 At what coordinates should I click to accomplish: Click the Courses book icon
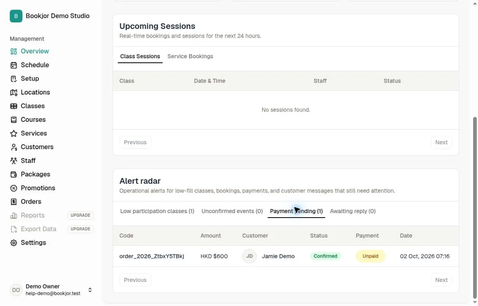click(13, 120)
